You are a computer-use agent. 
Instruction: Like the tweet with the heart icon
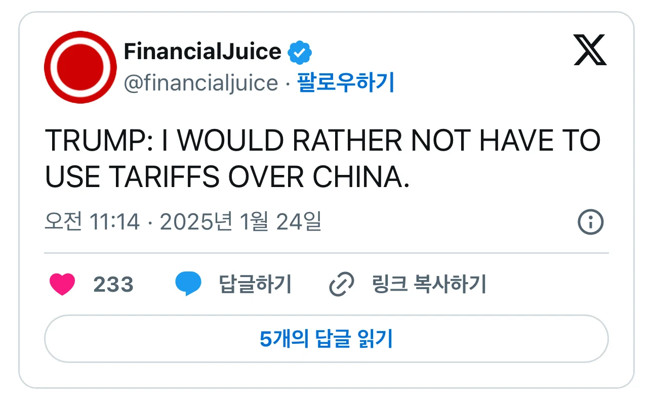coord(62,284)
